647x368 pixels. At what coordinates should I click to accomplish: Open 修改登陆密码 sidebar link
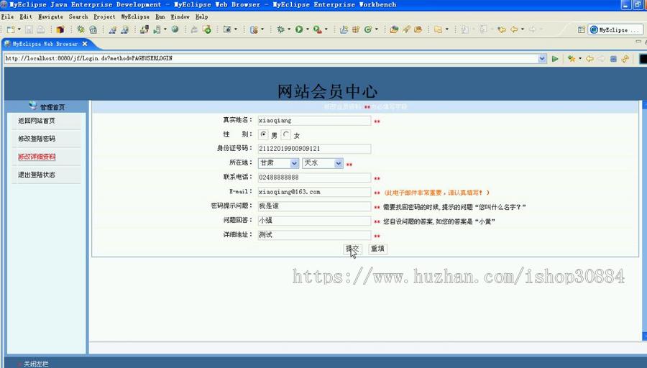tap(37, 139)
